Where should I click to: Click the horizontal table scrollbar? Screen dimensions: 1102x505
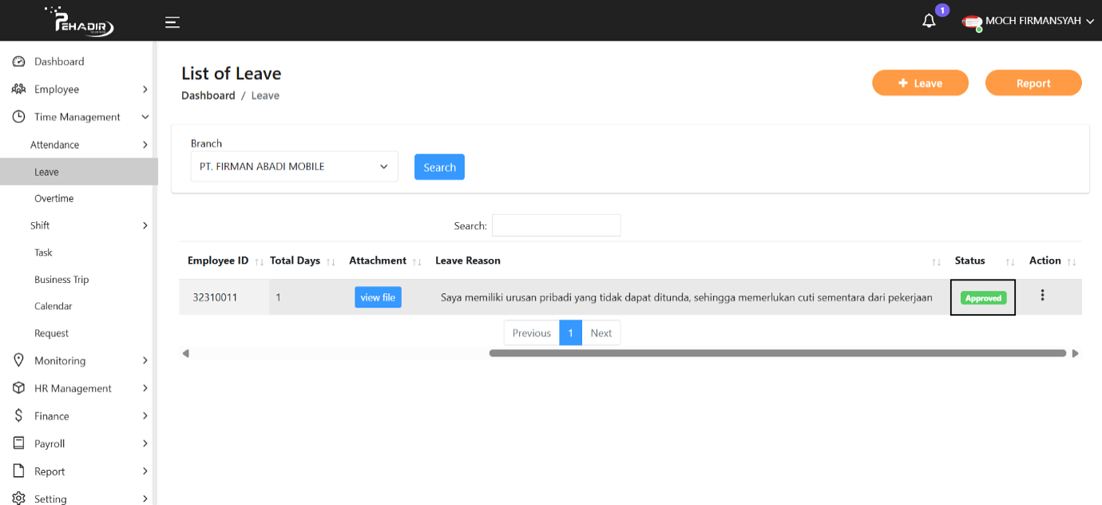777,352
